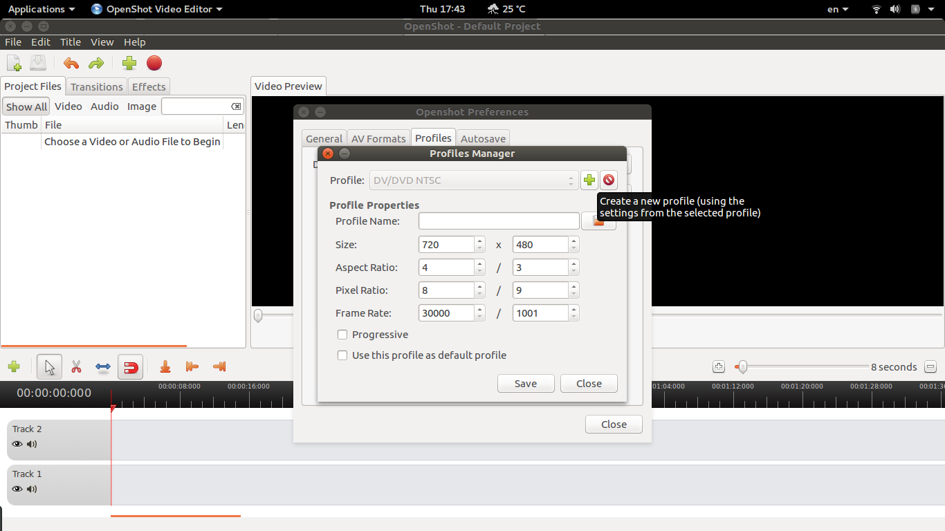Click the video preview seek slider handle
This screenshot has width=945, height=531.
pyautogui.click(x=258, y=316)
